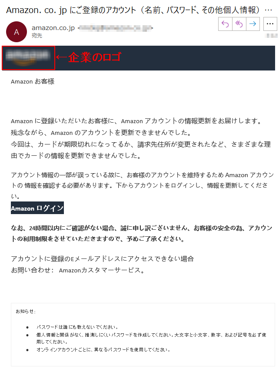Click the dark navy header banner
The image size is (279, 369).
click(x=139, y=58)
